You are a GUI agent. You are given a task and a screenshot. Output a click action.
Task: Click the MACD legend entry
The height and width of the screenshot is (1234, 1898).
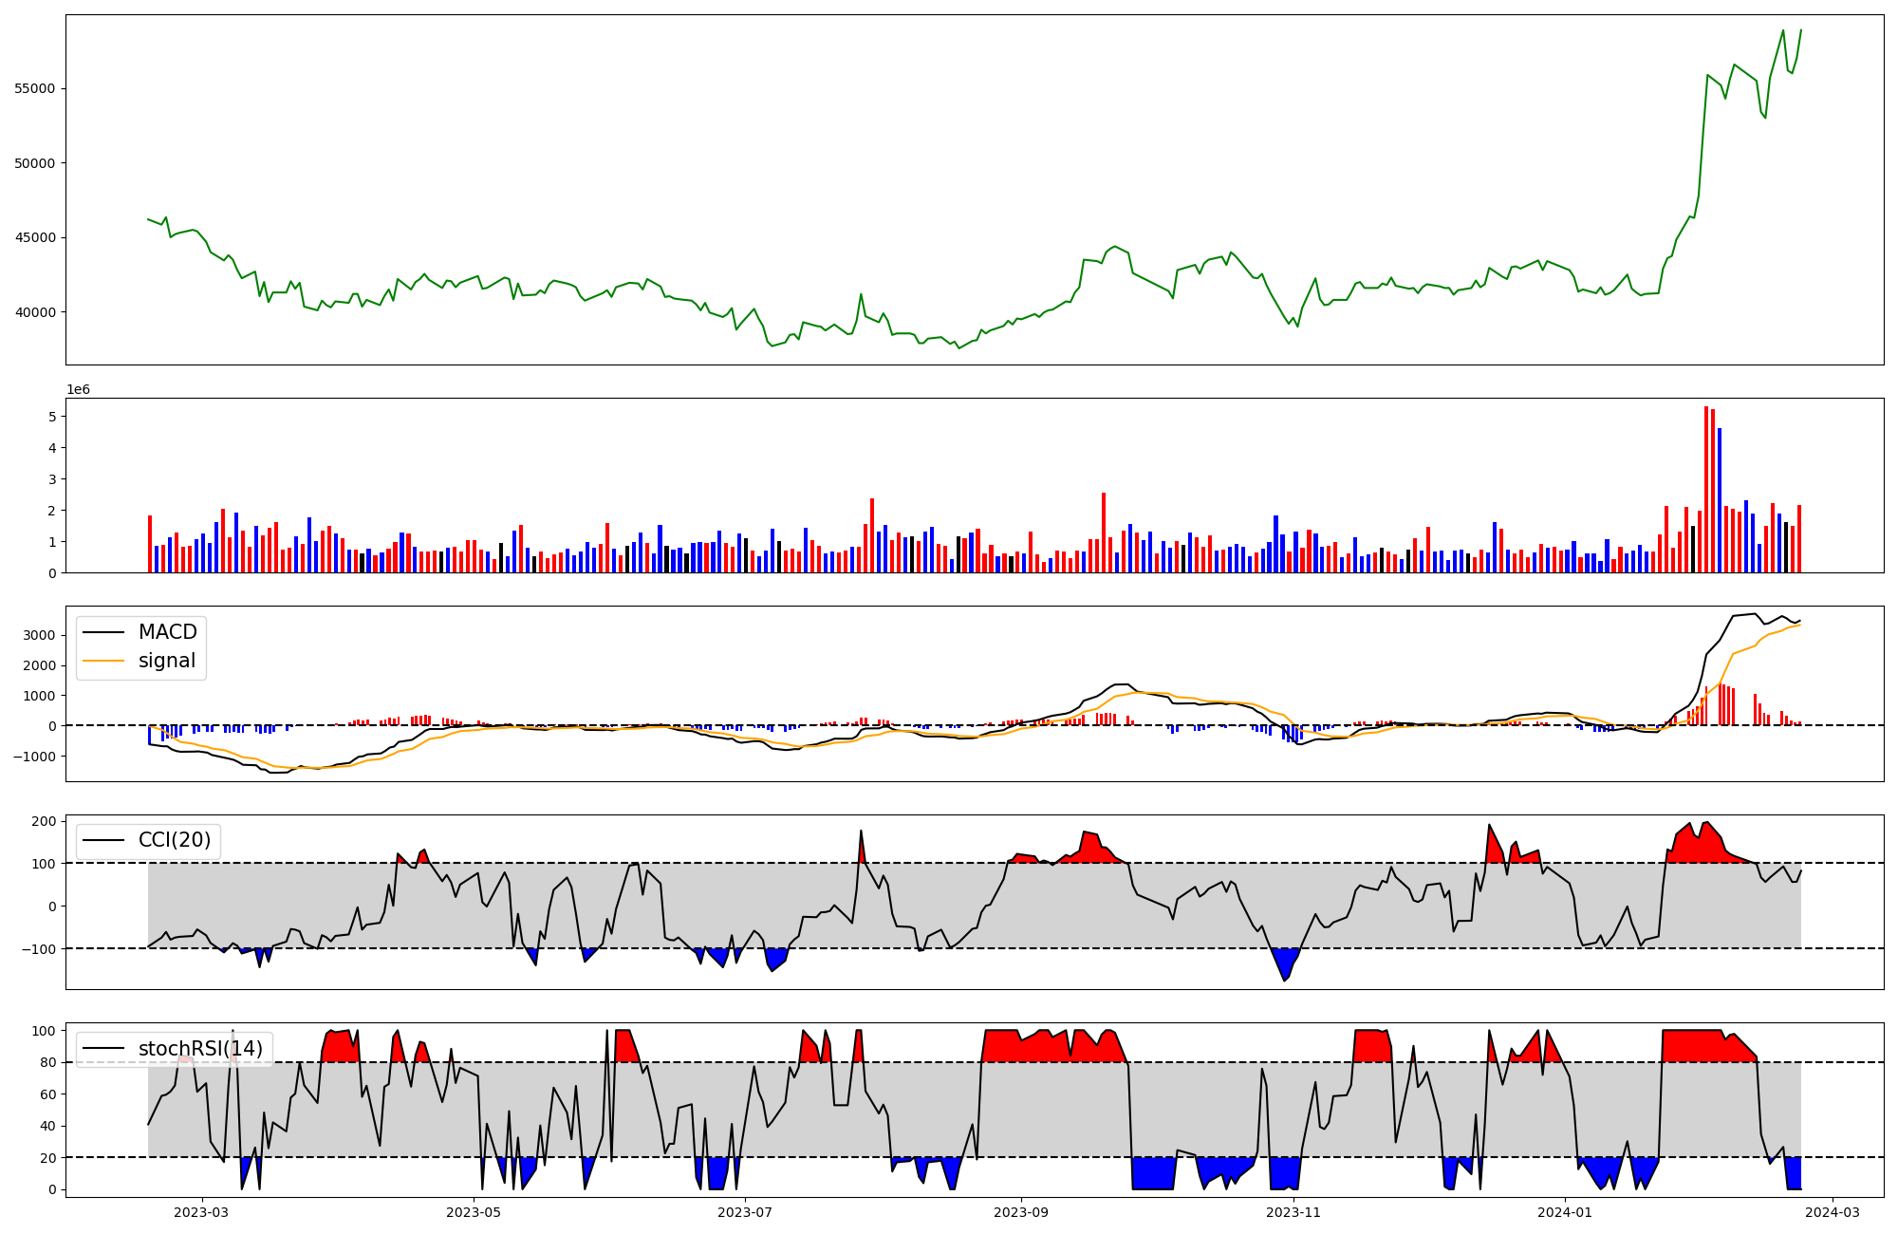pyautogui.click(x=167, y=632)
